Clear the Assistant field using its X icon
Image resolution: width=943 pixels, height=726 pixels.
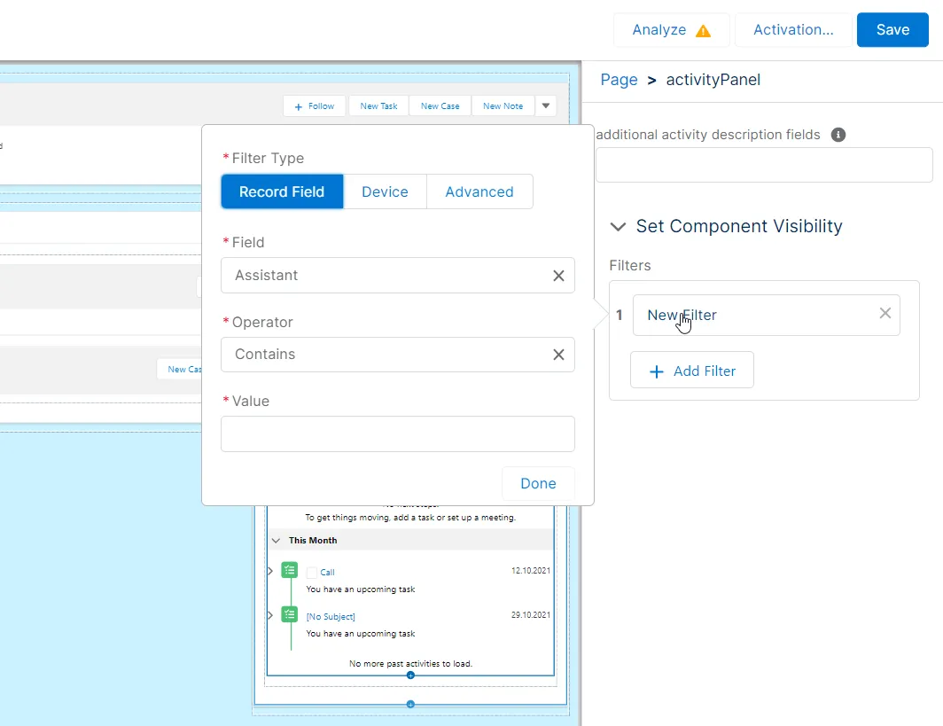pos(558,276)
